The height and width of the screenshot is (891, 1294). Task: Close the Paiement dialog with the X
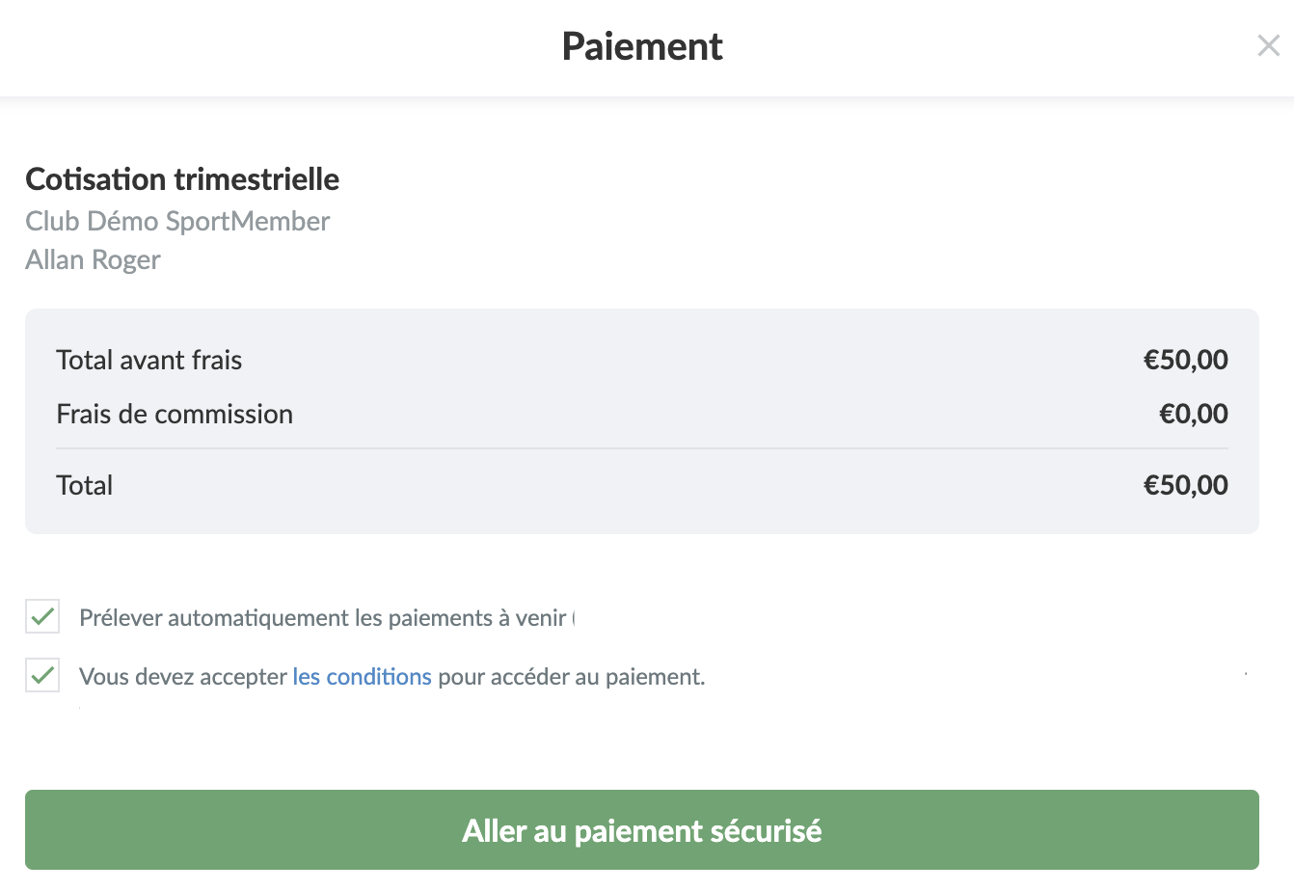(1268, 45)
